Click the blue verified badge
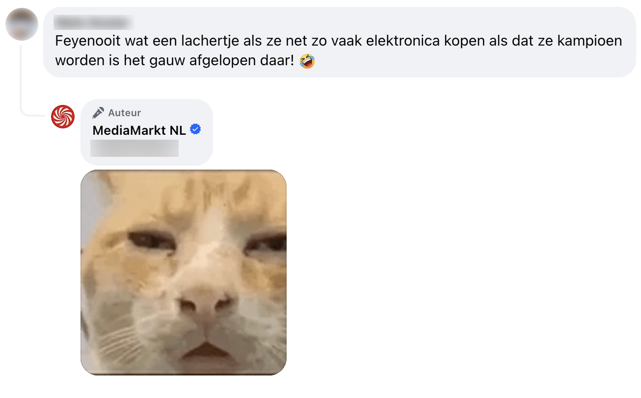641x398 pixels. pos(195,129)
